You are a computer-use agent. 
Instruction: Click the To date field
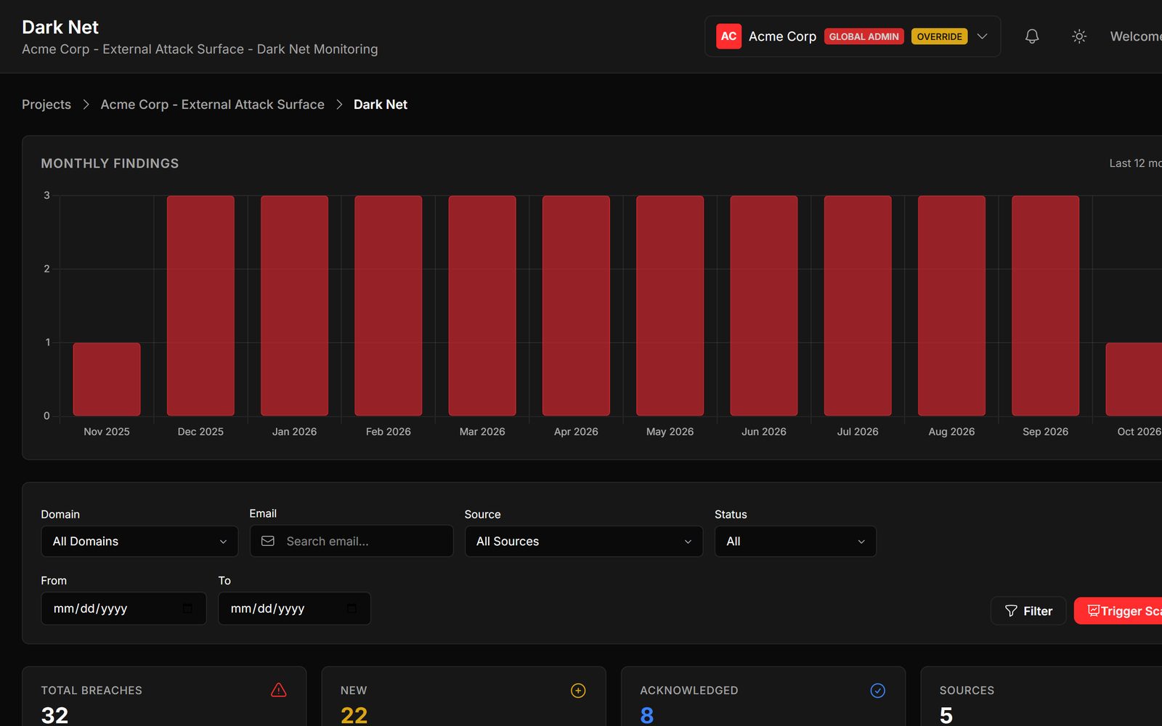(x=294, y=608)
